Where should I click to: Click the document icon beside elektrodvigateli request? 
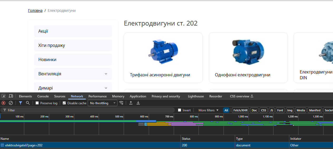tap(2, 145)
